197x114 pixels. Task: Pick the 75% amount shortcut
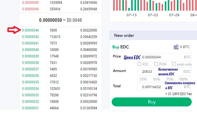(x=170, y=79)
